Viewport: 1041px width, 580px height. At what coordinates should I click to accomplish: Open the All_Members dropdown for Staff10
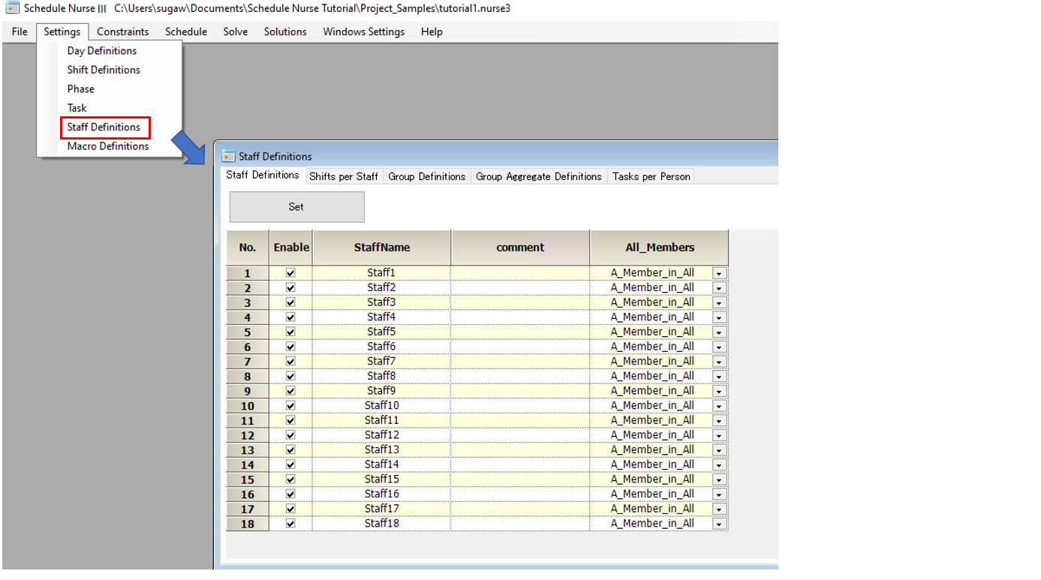click(719, 406)
